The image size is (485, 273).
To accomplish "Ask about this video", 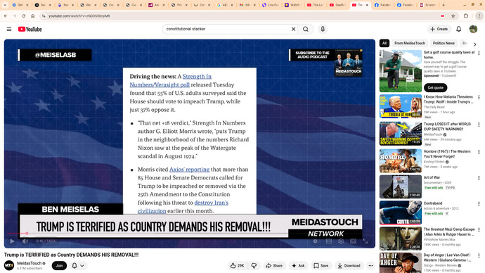I will (299, 265).
